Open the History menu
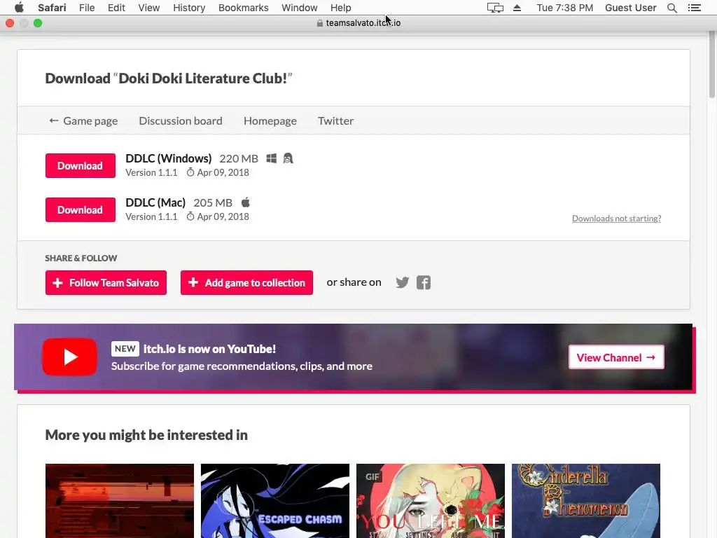Screen dimensions: 717x538 pyautogui.click(x=189, y=8)
